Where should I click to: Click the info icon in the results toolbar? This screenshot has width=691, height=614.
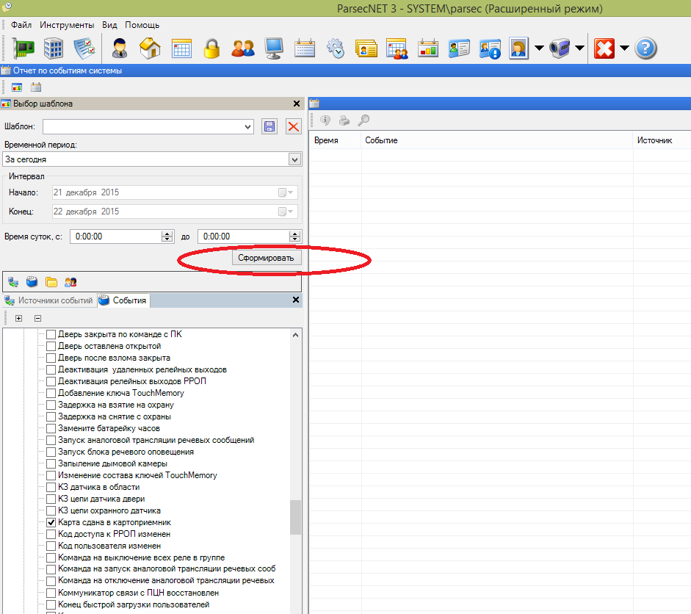[x=325, y=120]
